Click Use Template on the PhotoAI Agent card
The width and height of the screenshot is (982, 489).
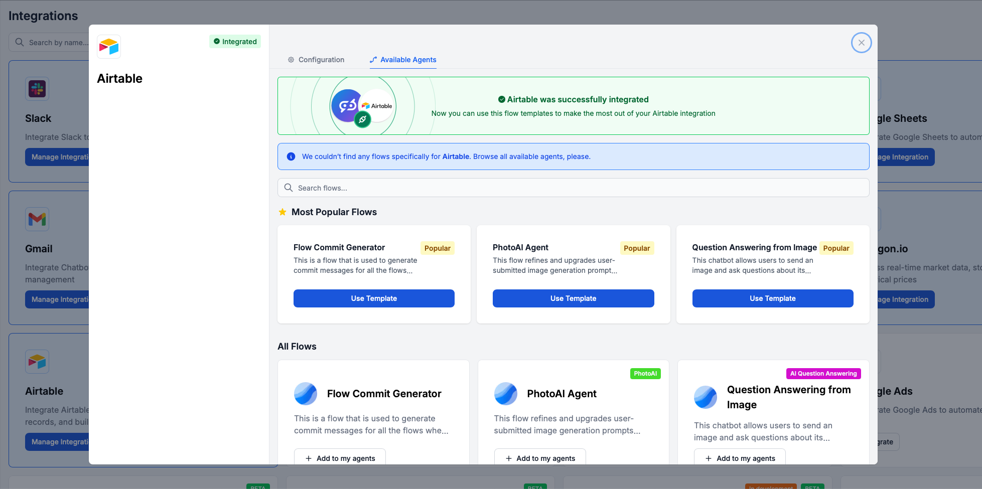[x=573, y=298]
